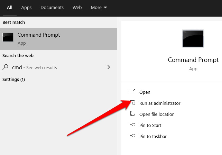Click the magnifier icon beside cmd web search
222x155 pixels.
[6, 67]
